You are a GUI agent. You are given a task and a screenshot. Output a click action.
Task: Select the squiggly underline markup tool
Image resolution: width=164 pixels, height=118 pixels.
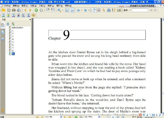point(13,16)
